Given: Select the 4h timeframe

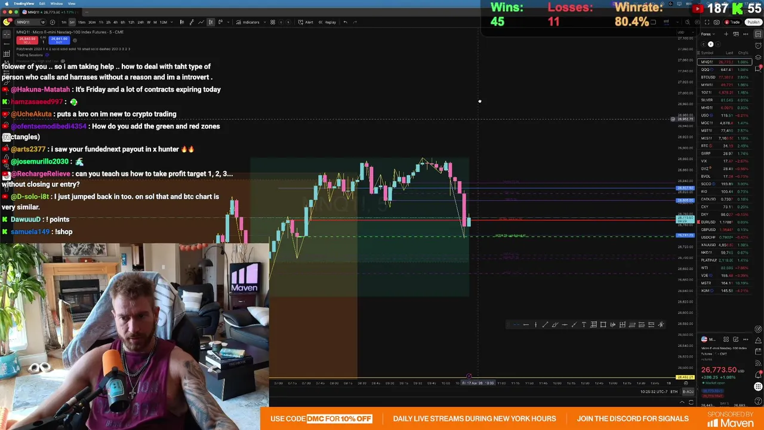Looking at the screenshot, I should click(x=115, y=22).
